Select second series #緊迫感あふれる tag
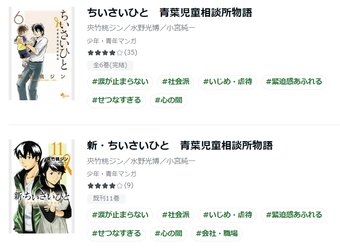 coord(294,215)
